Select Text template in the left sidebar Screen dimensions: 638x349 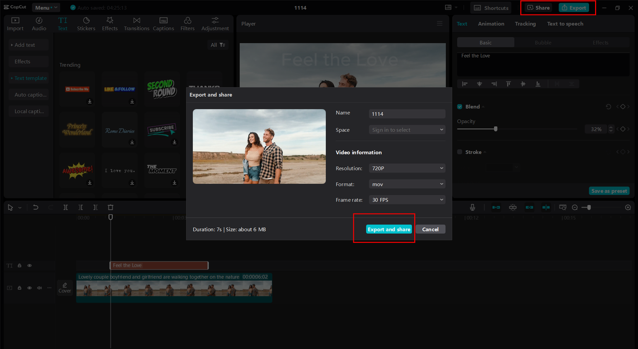pos(29,78)
